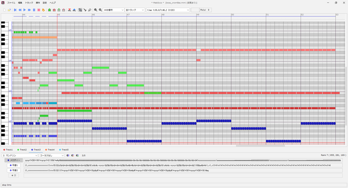Click the 和音2 part button
The width and height of the screenshot is (348, 188).
13,170
